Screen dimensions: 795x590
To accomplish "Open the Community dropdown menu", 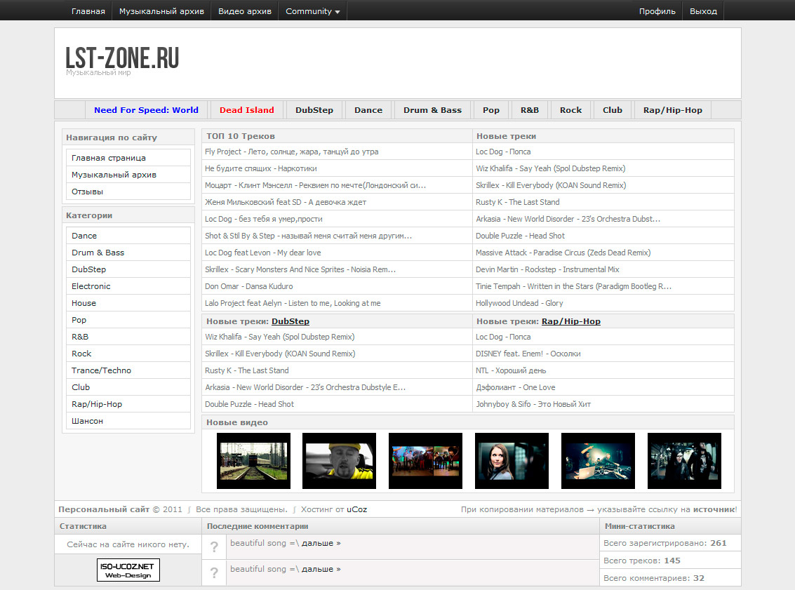I will pyautogui.click(x=312, y=11).
